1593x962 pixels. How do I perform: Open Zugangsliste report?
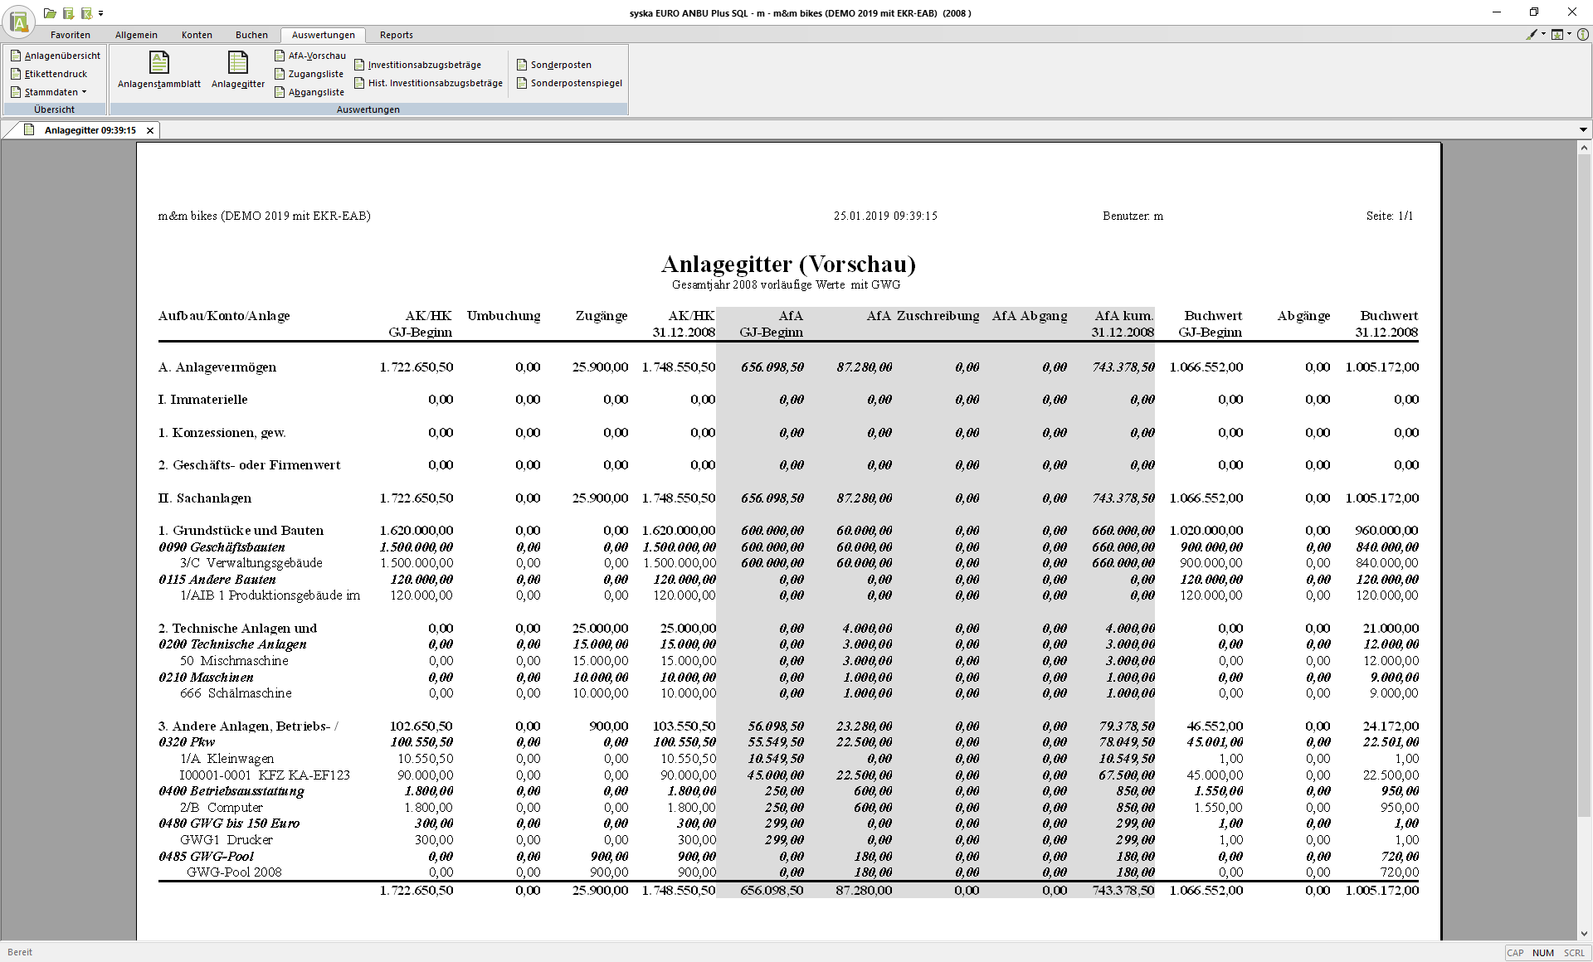[309, 74]
